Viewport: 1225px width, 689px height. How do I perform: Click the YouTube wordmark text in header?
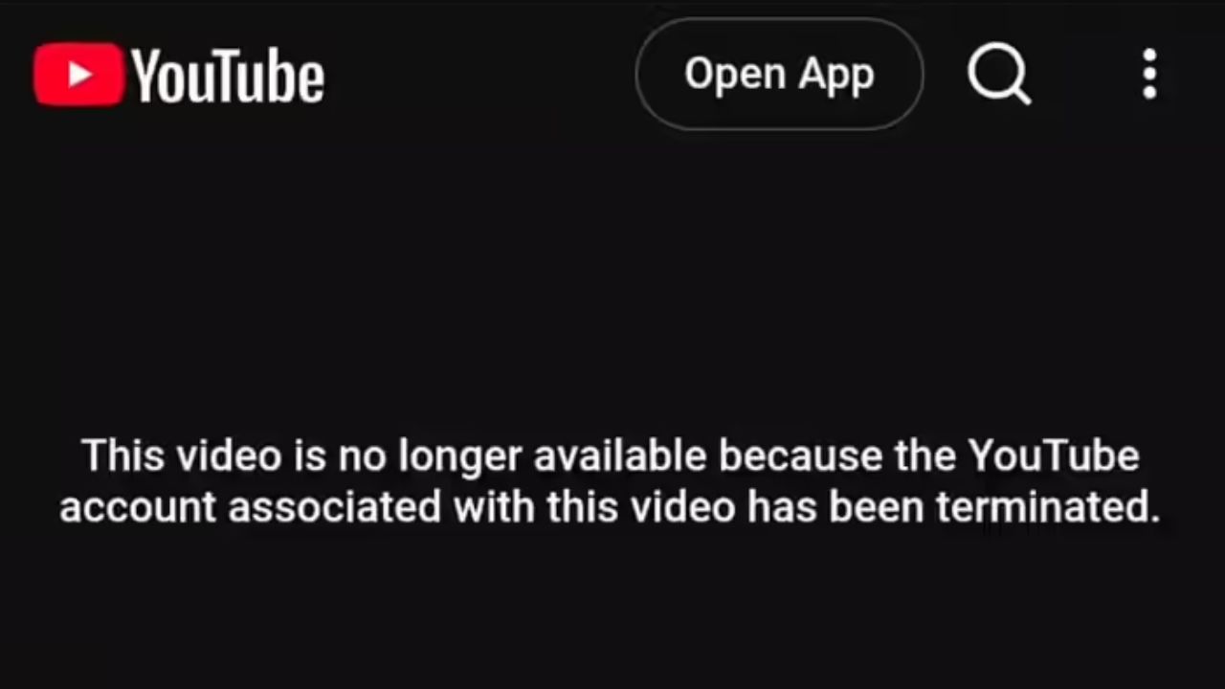click(x=228, y=76)
